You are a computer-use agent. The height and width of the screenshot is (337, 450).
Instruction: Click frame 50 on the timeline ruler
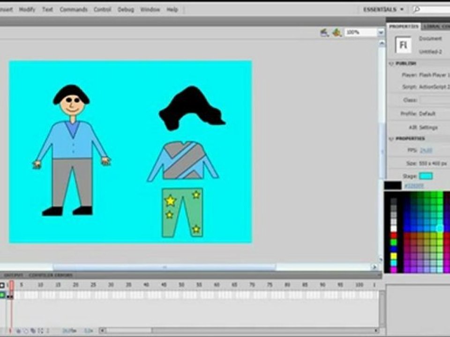(181, 285)
